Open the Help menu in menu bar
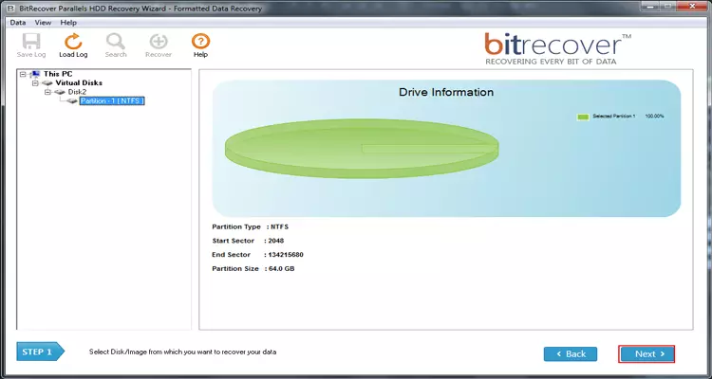 (68, 22)
